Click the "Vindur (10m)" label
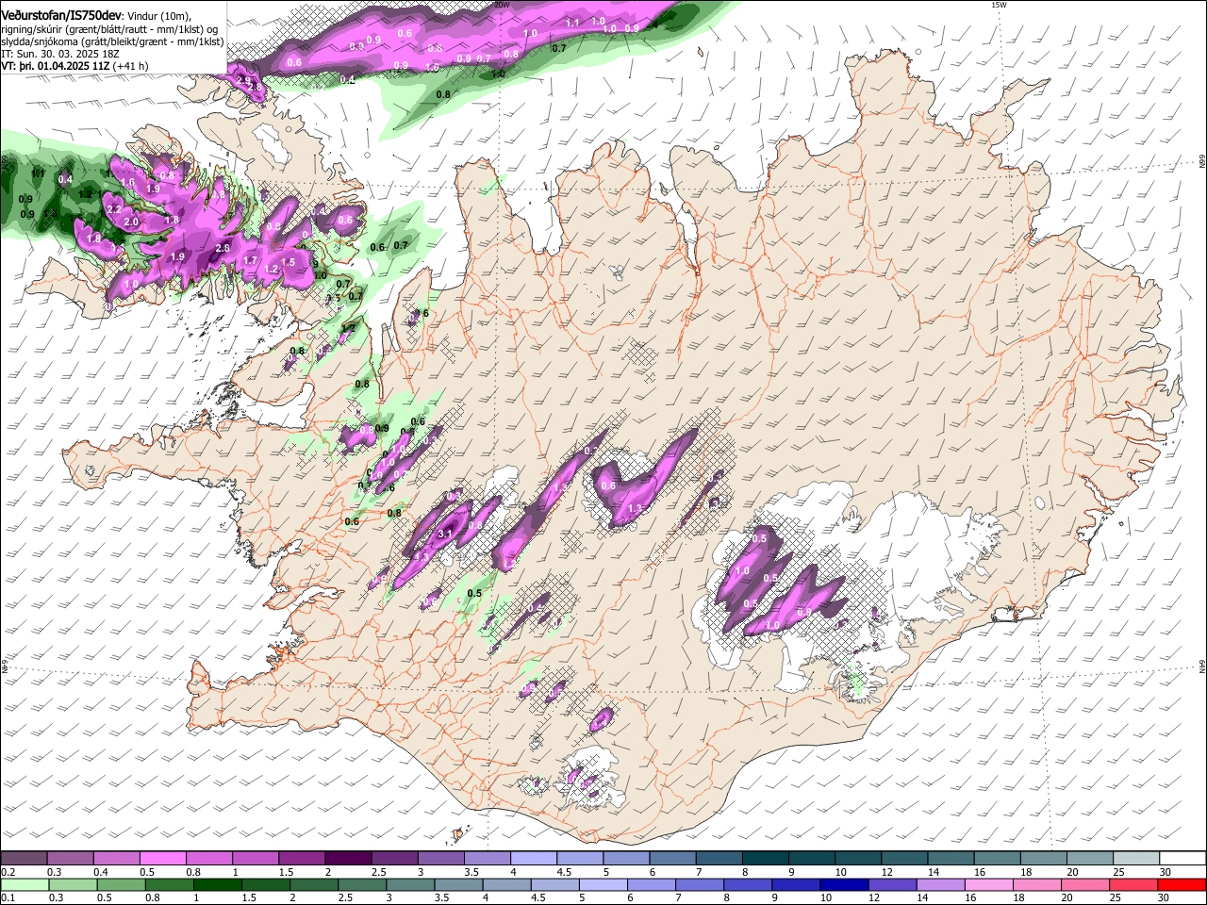Image resolution: width=1207 pixels, height=905 pixels. pyautogui.click(x=158, y=16)
